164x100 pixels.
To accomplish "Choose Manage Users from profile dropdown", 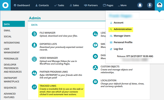I will [122, 36].
